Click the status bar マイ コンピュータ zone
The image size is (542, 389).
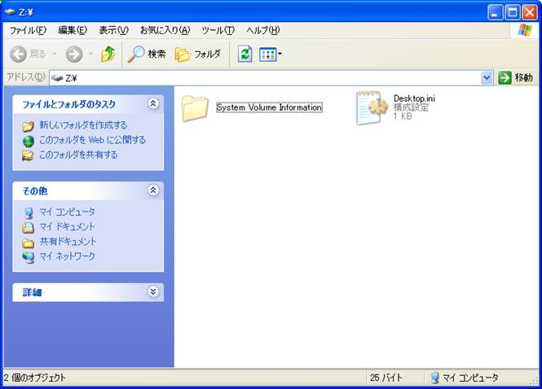pos(465,378)
